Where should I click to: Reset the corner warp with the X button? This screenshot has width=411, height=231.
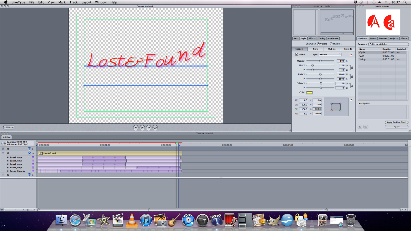(x=351, y=99)
